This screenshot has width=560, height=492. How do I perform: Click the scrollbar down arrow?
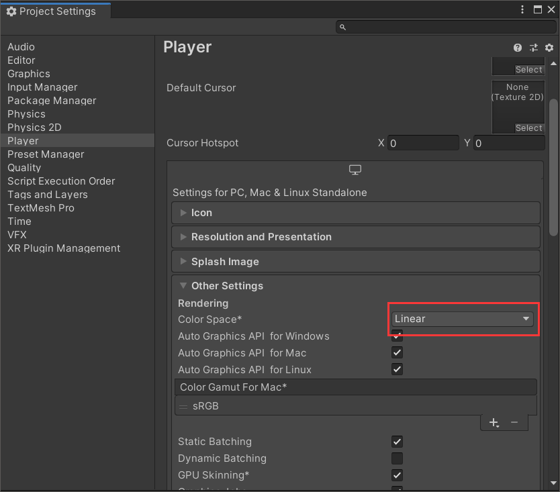(x=553, y=483)
